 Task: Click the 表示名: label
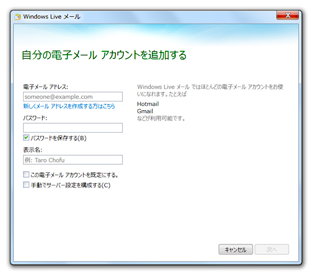coord(33,150)
